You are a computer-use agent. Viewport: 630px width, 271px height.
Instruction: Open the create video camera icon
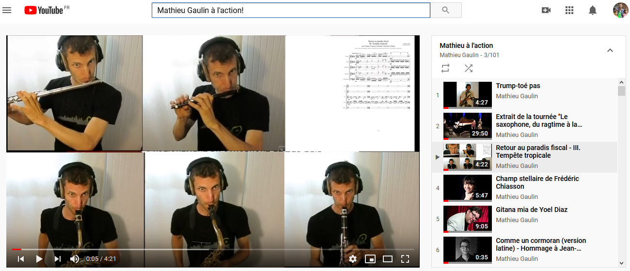coord(546,10)
